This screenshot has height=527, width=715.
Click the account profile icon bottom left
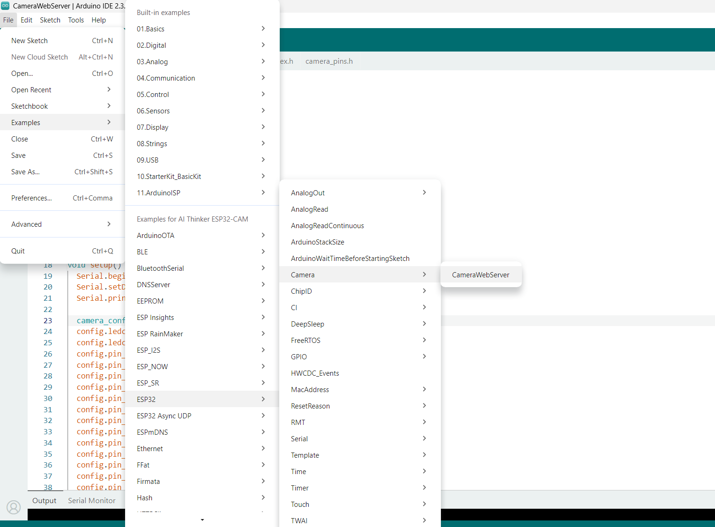coord(14,507)
